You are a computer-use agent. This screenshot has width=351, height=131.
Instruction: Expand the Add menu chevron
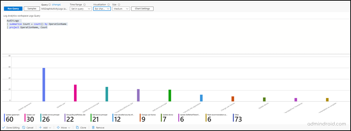click(50, 128)
